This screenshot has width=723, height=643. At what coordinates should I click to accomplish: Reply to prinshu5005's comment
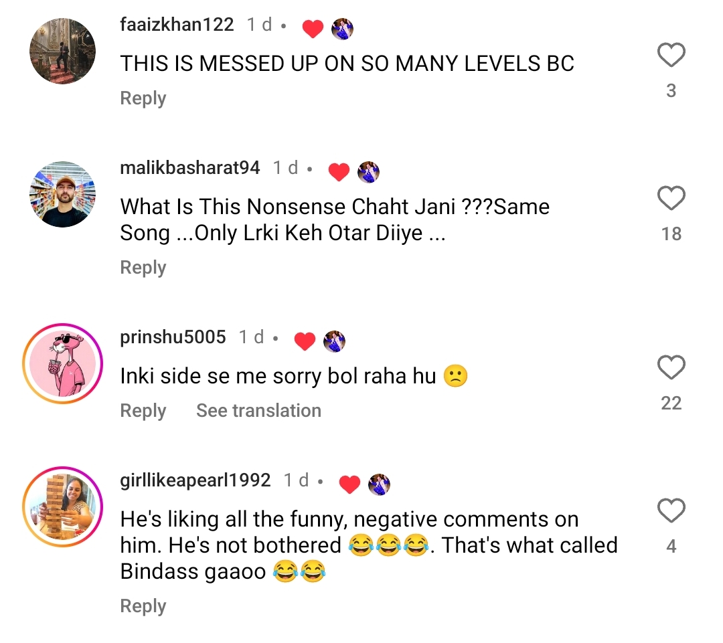[143, 411]
